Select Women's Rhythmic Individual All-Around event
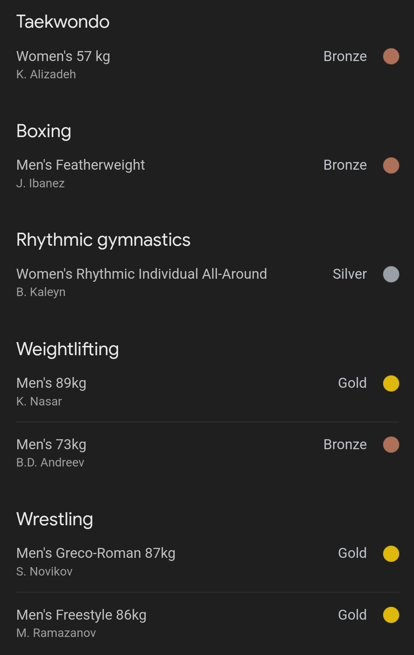 [x=141, y=274]
